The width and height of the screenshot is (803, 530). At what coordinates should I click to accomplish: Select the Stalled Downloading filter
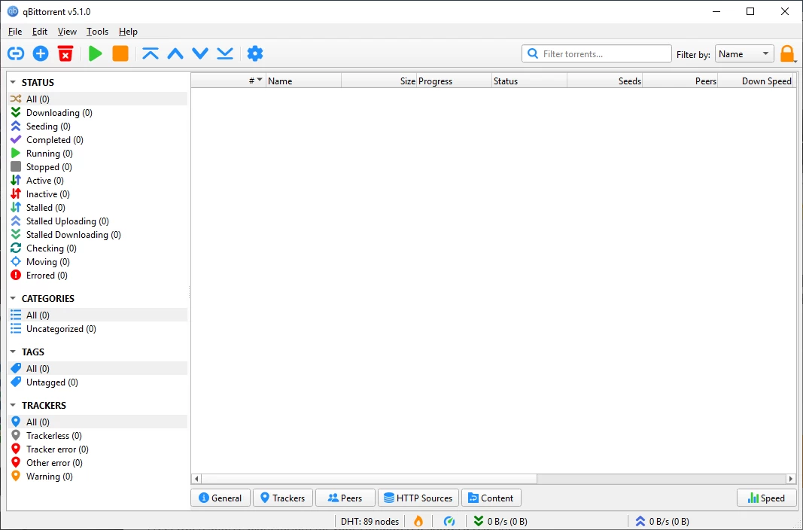[73, 235]
